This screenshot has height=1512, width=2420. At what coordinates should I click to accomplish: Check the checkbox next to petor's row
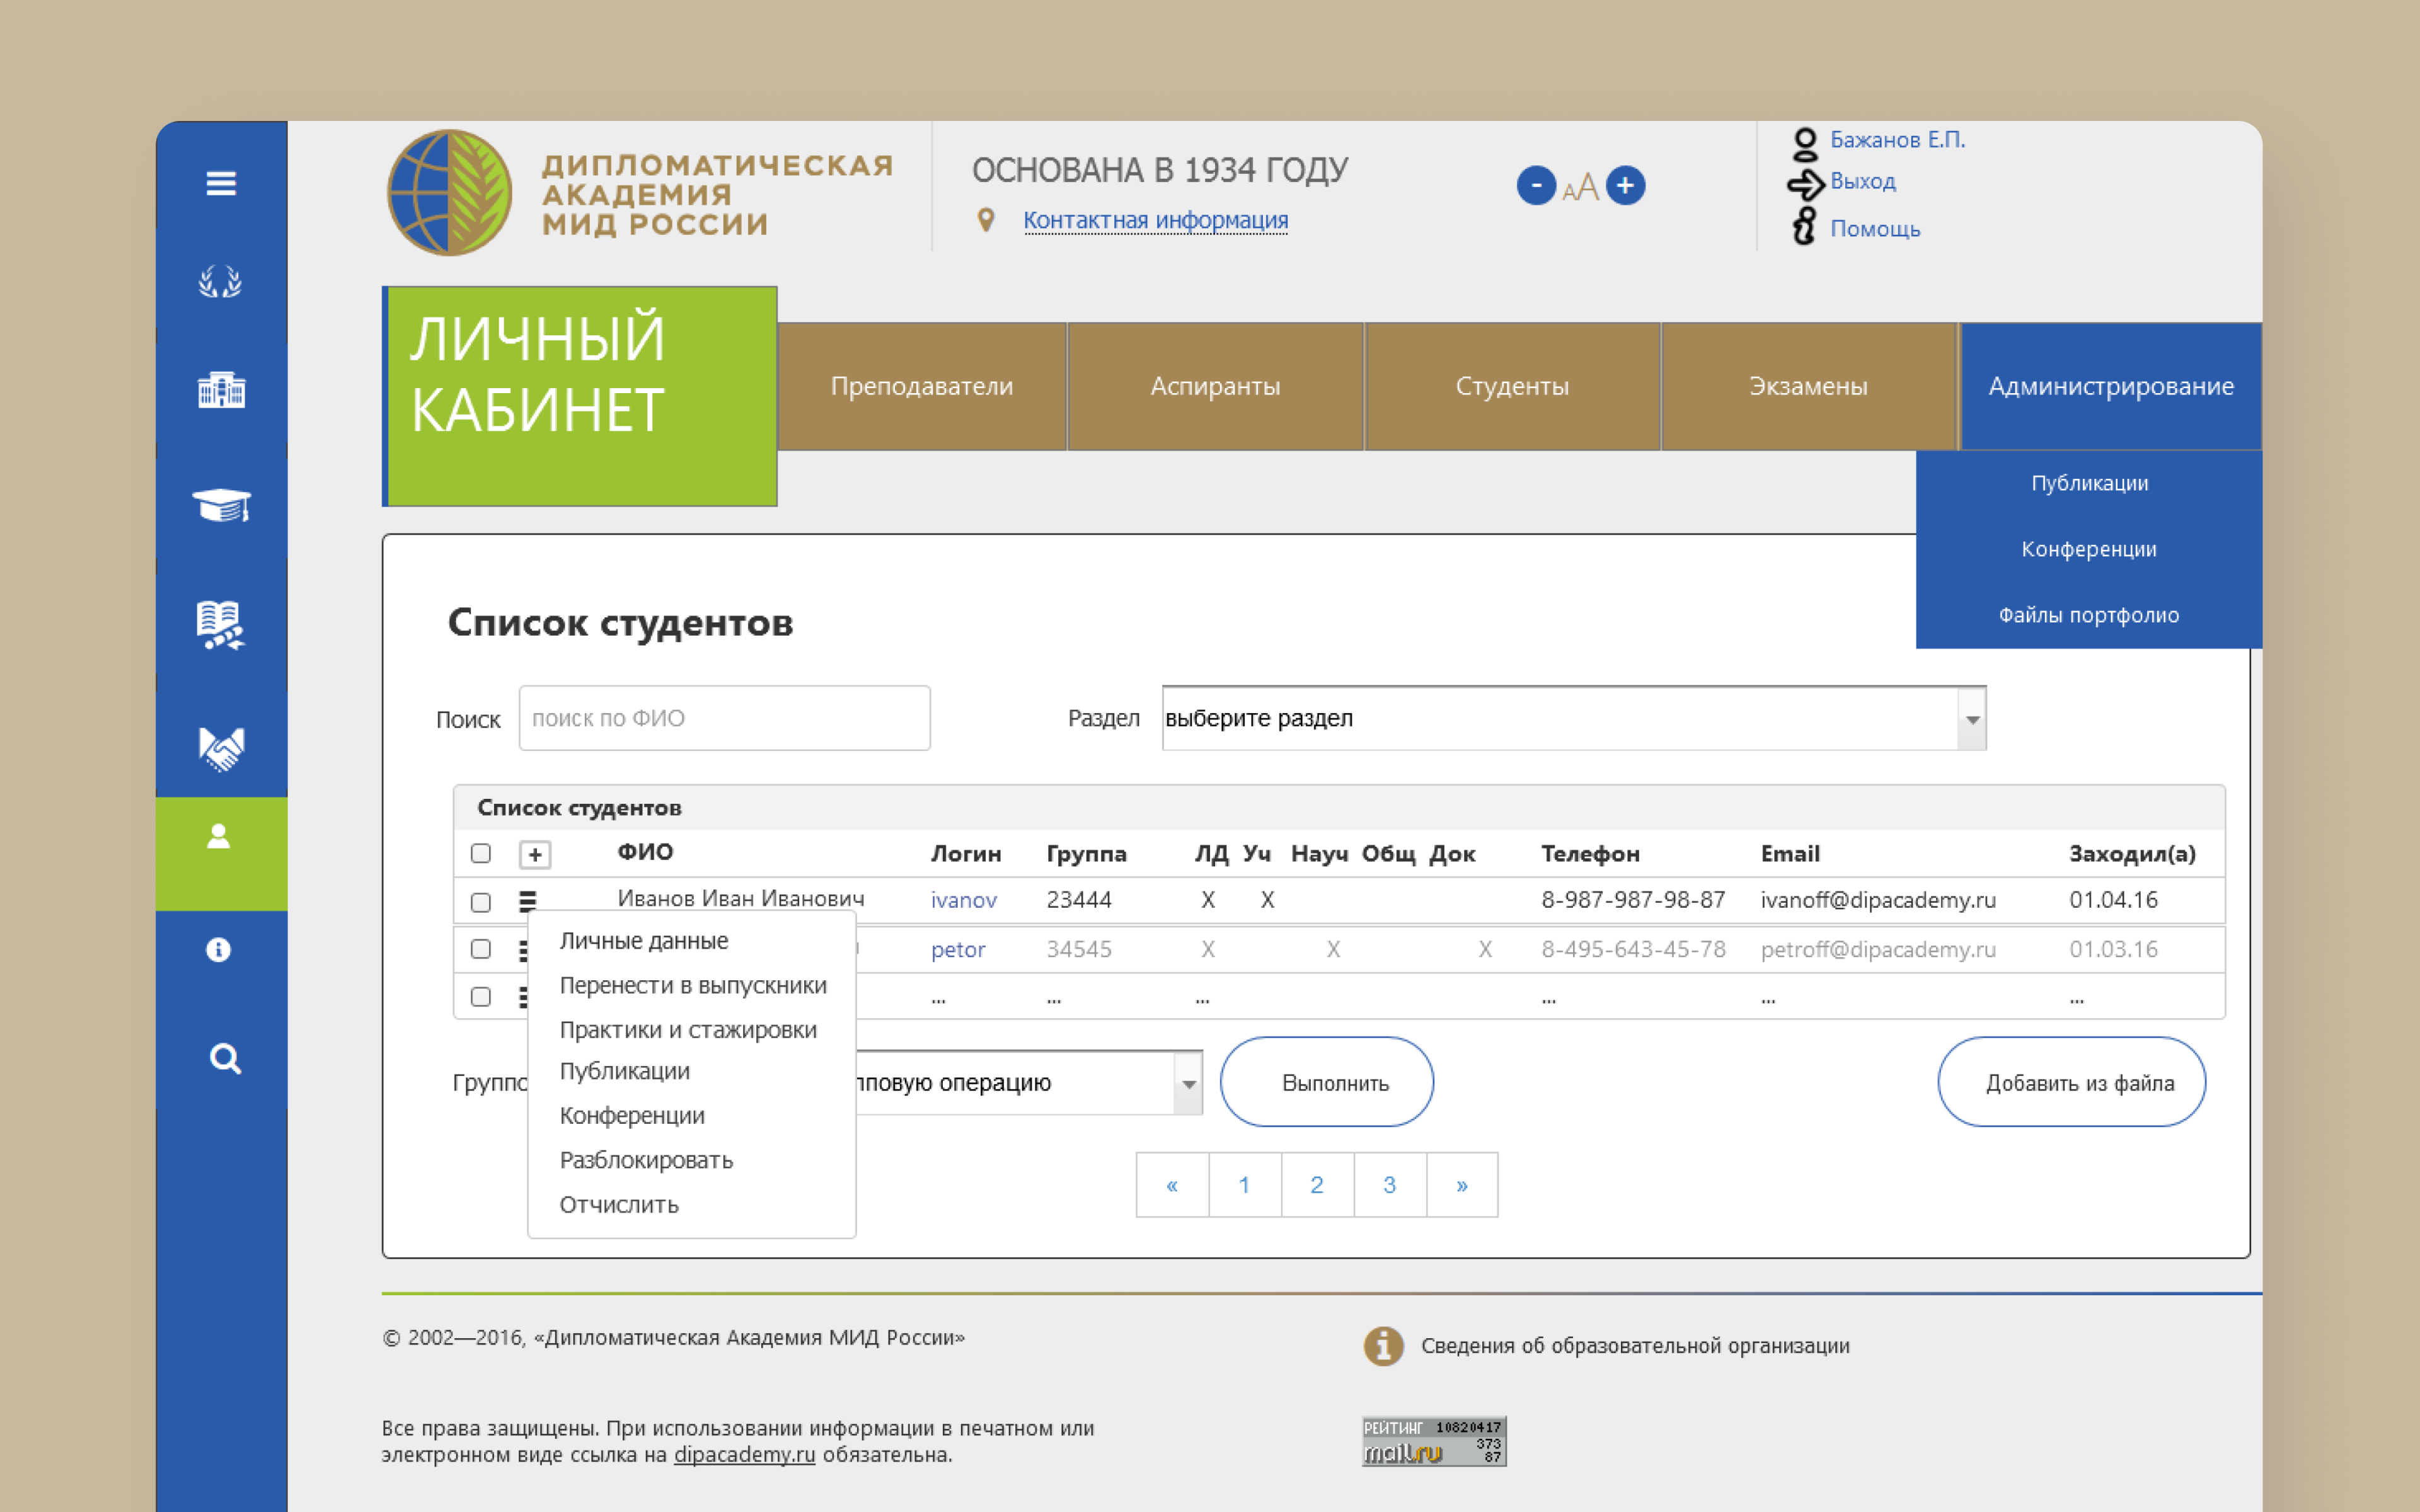point(481,949)
